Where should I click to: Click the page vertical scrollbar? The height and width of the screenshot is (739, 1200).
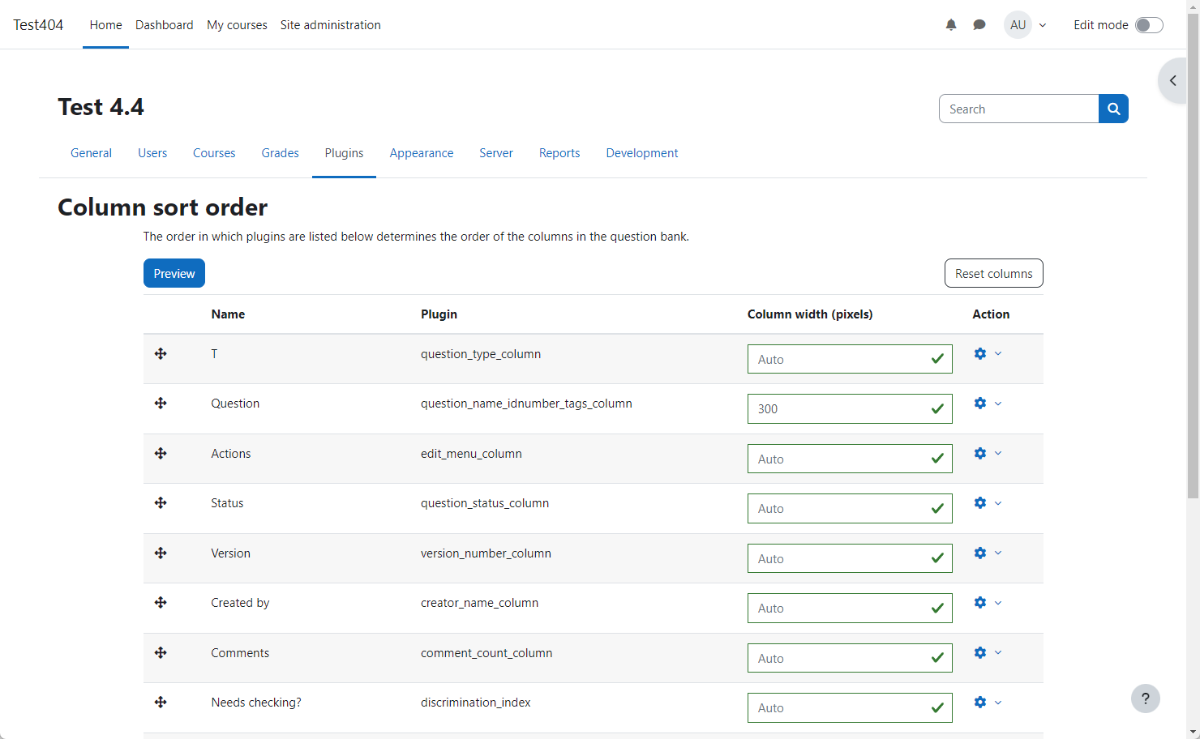tap(1193, 256)
